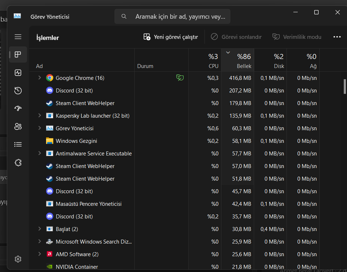The width and height of the screenshot is (347, 272).
Task: Click the NVIDIA Container process name
Action: tap(77, 267)
